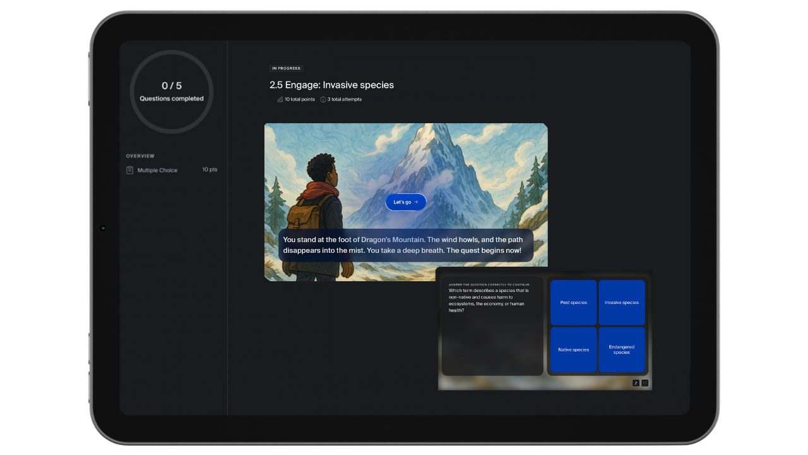Click the 2.5 Engage: Invasive species title
The height and width of the screenshot is (455, 808).
[331, 85]
